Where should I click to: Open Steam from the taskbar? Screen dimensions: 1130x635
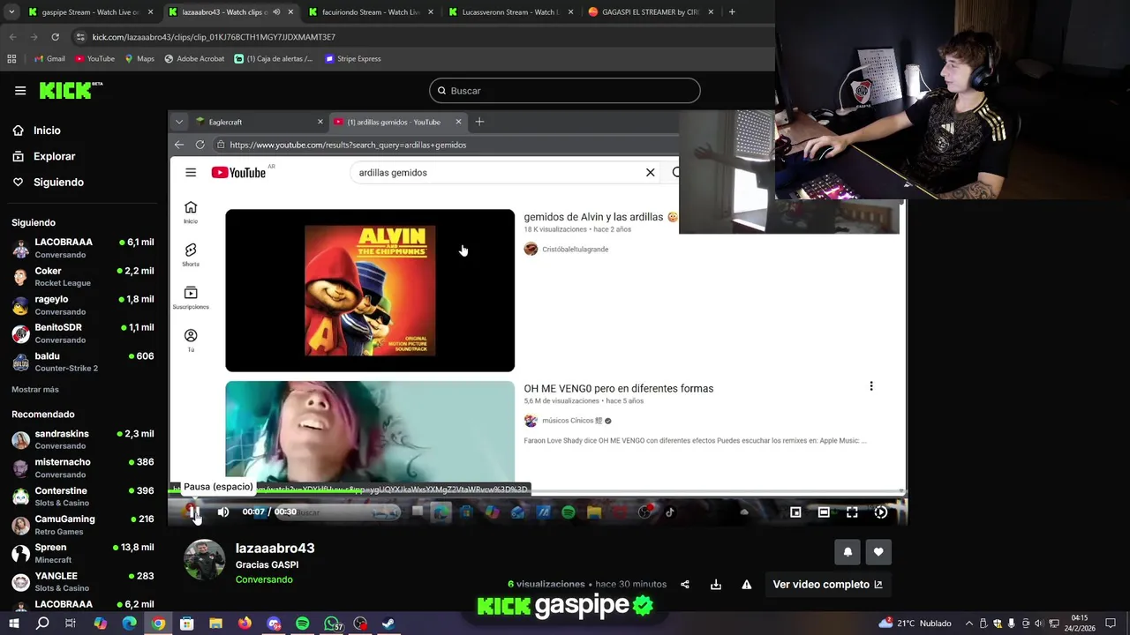point(388,624)
